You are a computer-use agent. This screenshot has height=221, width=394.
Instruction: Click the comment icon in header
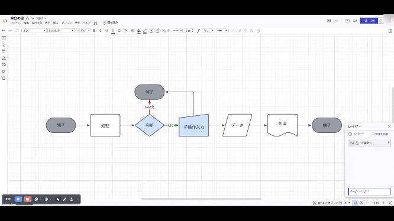pyautogui.click(x=329, y=21)
